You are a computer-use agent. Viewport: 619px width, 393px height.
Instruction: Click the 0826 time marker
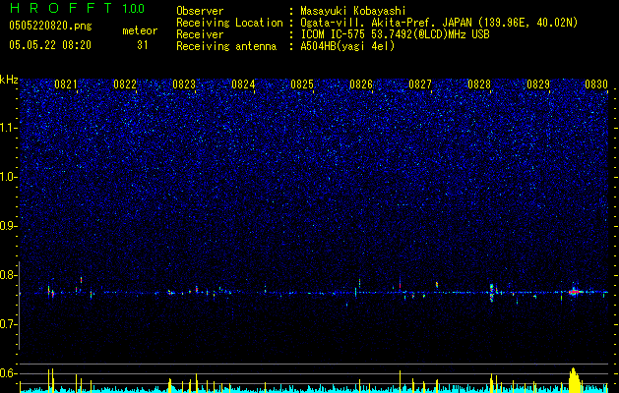(361, 84)
